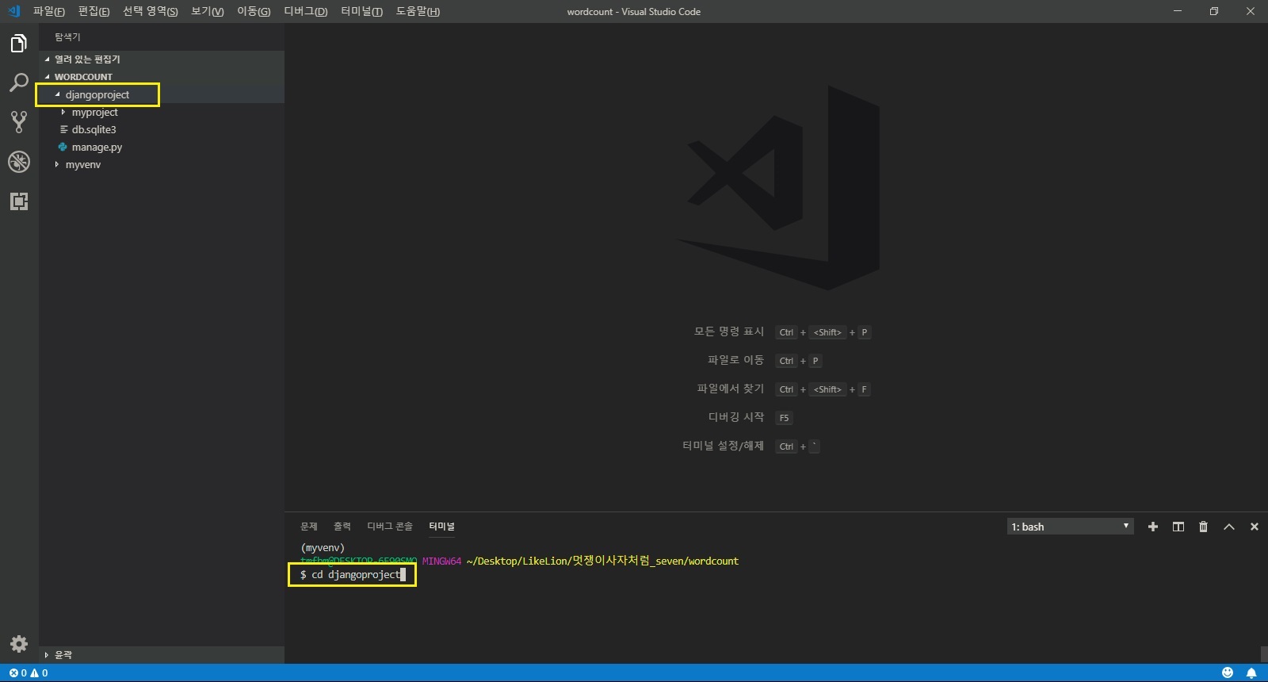Click the errors count in status bar
The width and height of the screenshot is (1268, 682).
(x=17, y=672)
